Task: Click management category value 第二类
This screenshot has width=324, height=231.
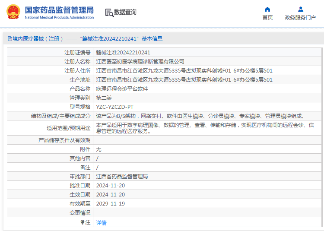Action: [x=104, y=98]
